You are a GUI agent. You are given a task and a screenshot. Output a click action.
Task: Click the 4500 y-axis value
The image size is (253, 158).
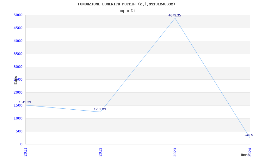point(18,28)
